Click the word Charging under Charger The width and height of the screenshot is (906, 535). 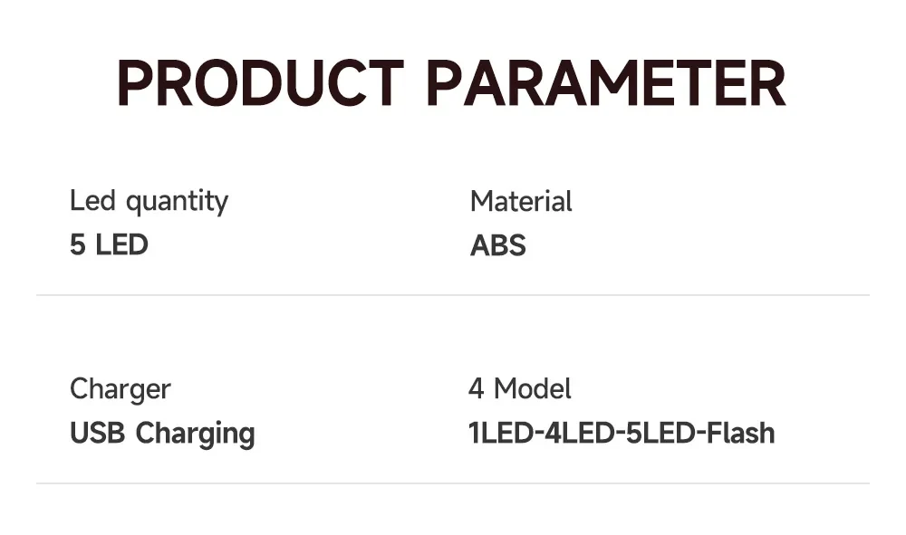(196, 434)
